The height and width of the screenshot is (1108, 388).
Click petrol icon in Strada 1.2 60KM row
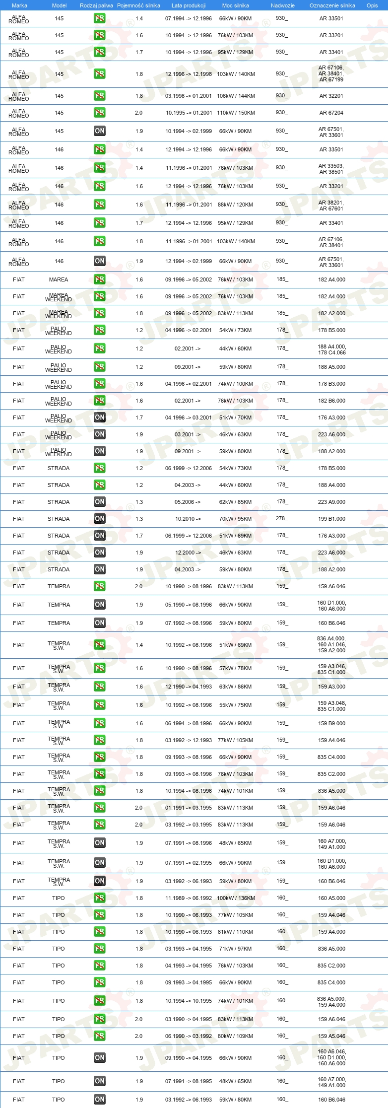[x=100, y=485]
